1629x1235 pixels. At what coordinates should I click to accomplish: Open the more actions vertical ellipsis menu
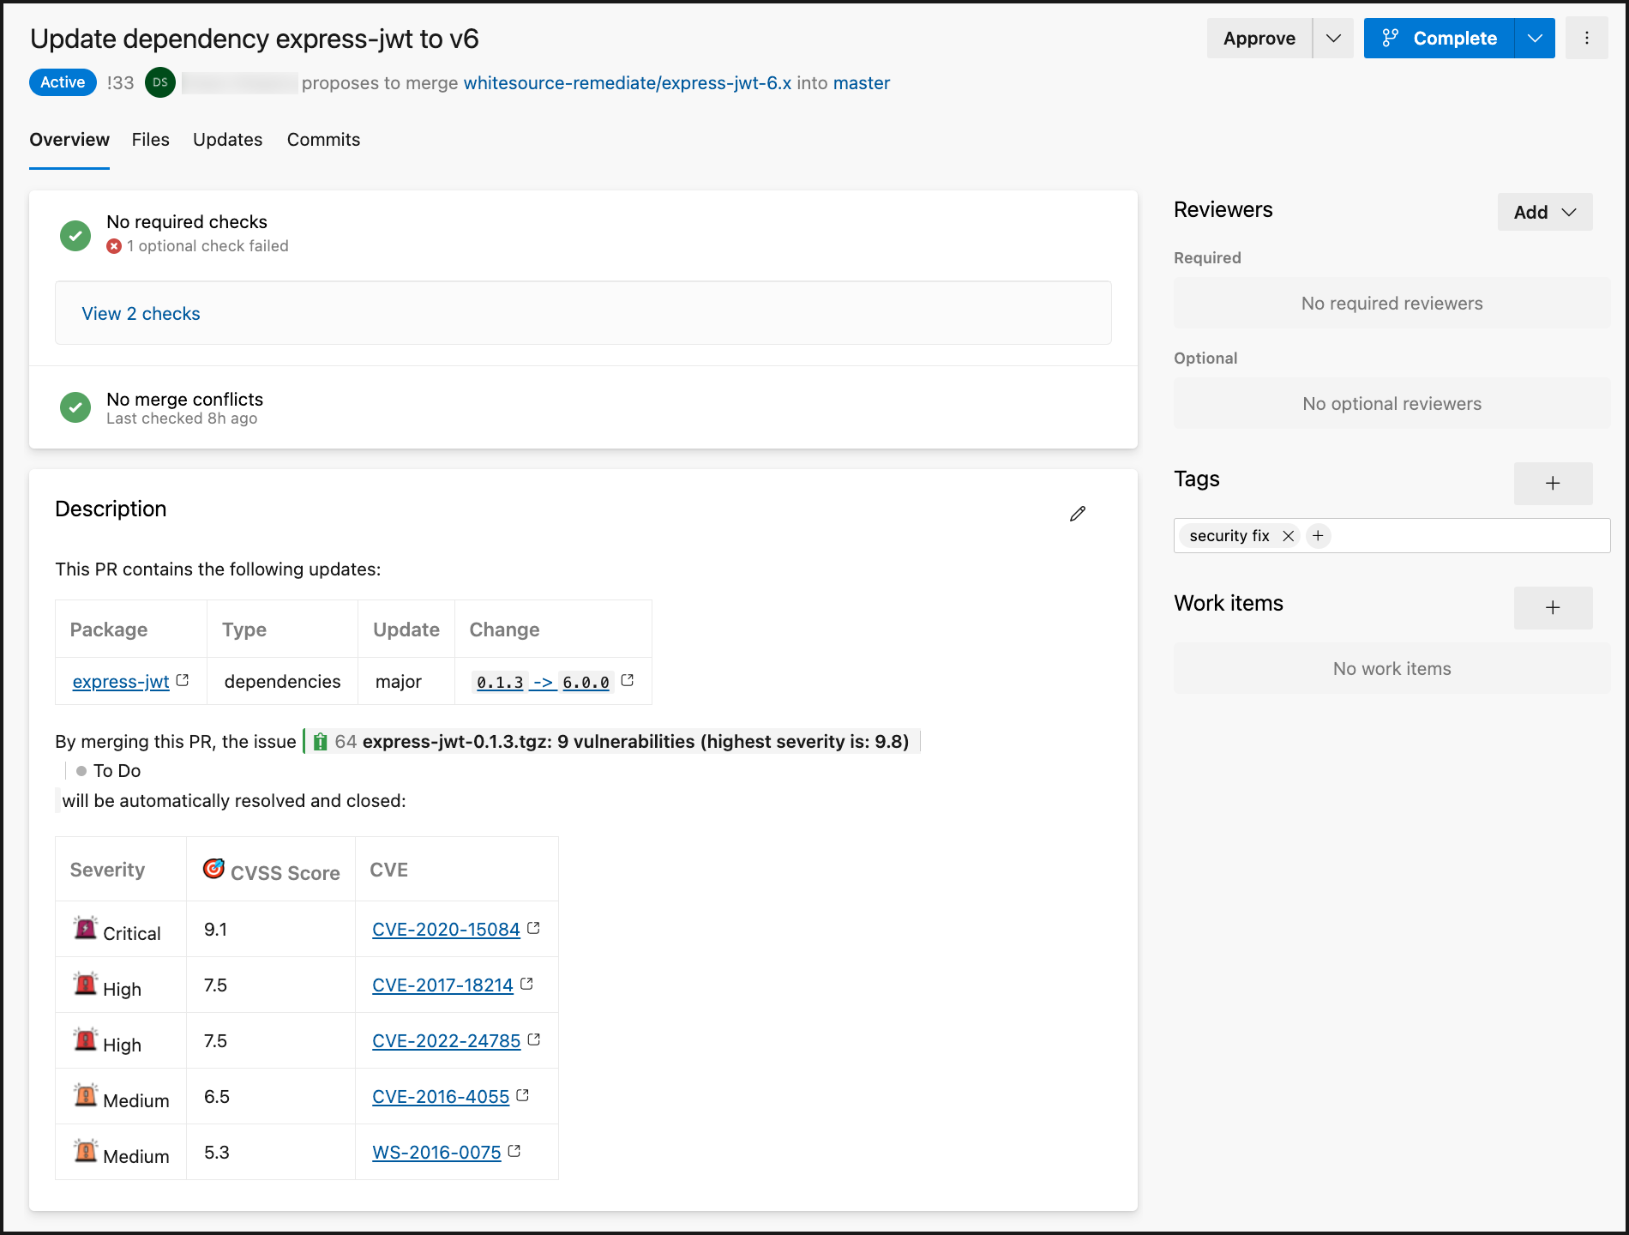tap(1586, 39)
